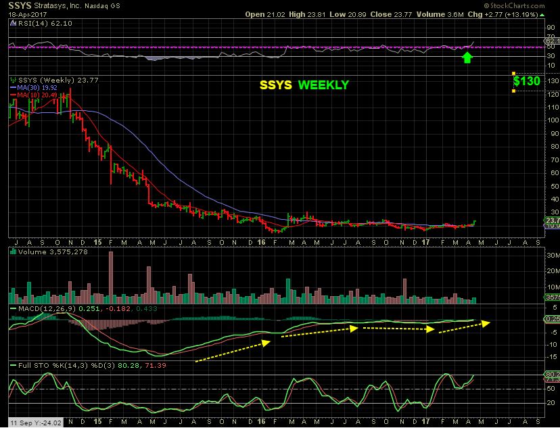The height and width of the screenshot is (428, 560).
Task: Click the top yellow handle above $130 label
Action: [x=514, y=74]
